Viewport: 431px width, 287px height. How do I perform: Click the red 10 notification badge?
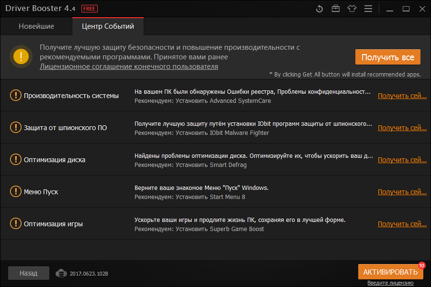click(x=421, y=265)
